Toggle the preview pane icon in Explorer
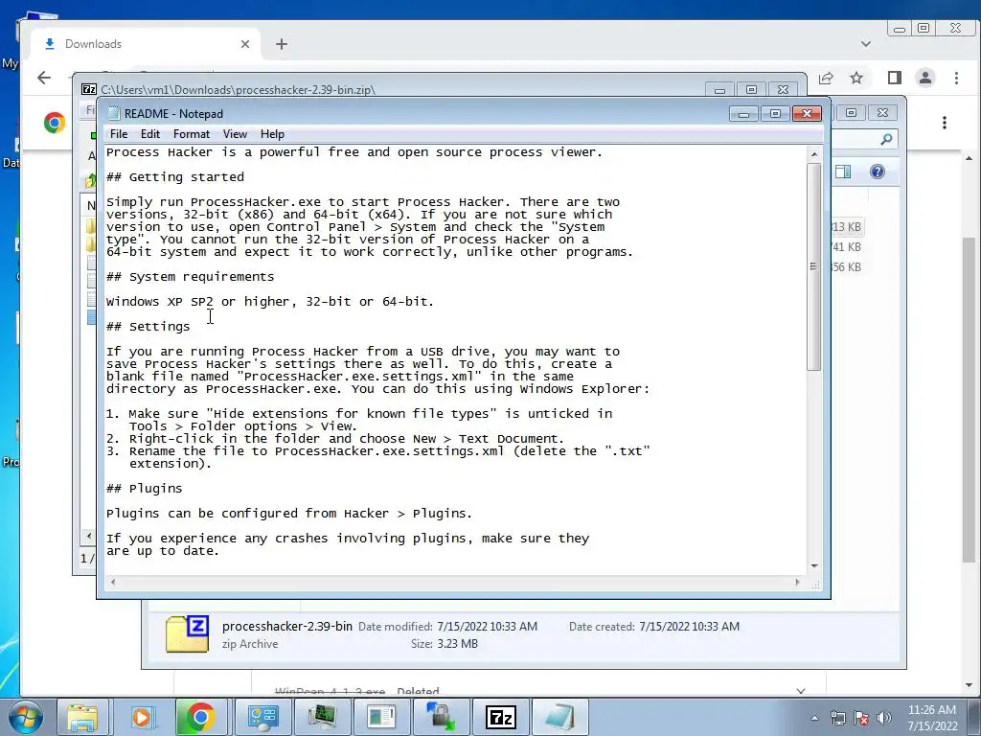981x736 pixels. (x=843, y=172)
